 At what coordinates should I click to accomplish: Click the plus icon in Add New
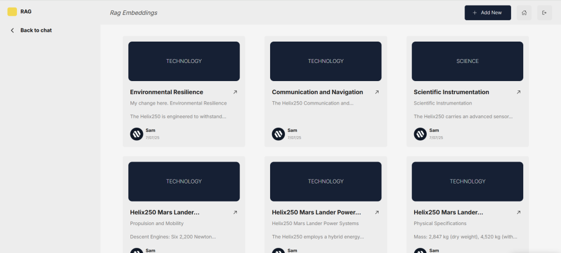point(475,13)
